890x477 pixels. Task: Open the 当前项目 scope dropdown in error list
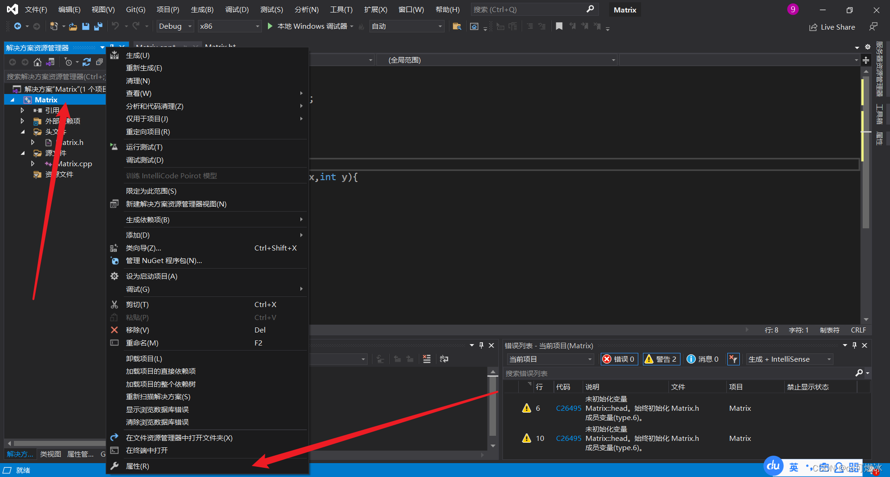(550, 359)
